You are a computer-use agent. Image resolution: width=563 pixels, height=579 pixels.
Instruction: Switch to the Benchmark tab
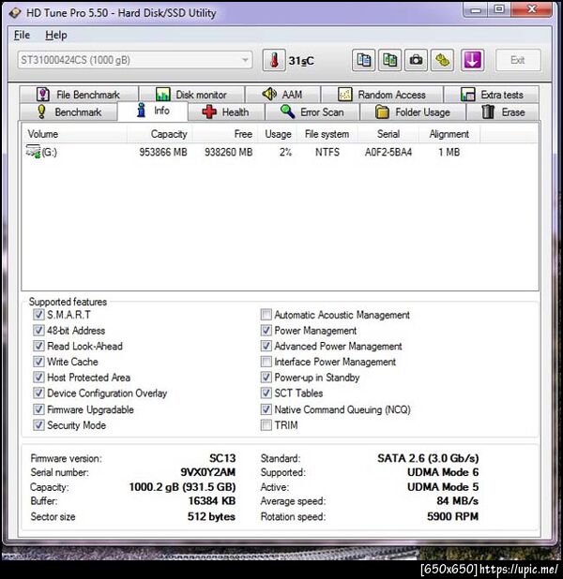tap(68, 111)
